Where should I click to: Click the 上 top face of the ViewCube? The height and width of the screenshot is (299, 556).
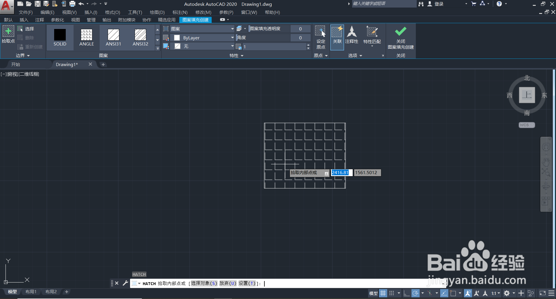pos(527,95)
